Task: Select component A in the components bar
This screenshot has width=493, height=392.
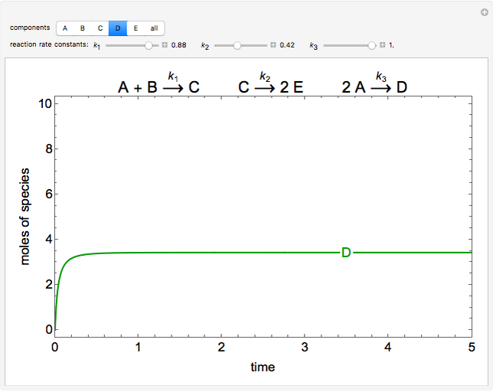Action: click(65, 28)
